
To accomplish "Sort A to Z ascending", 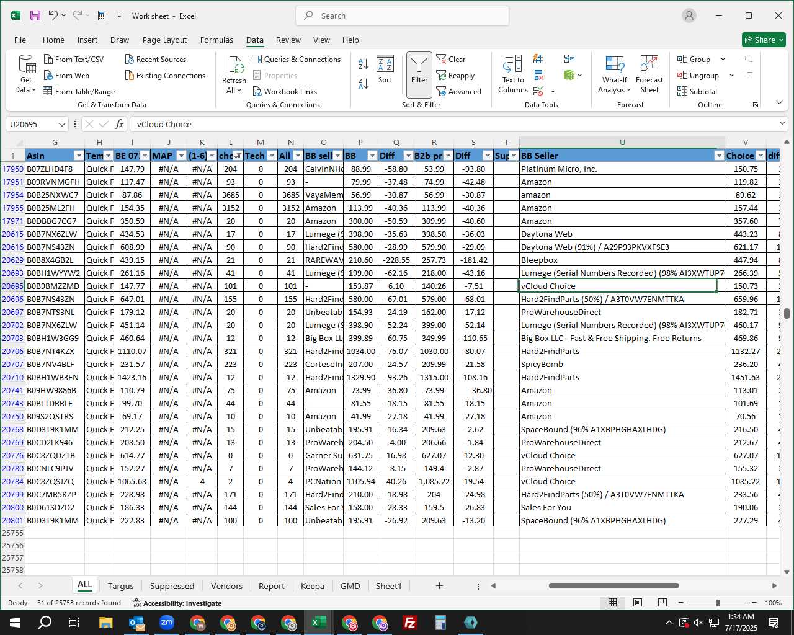I will point(364,63).
